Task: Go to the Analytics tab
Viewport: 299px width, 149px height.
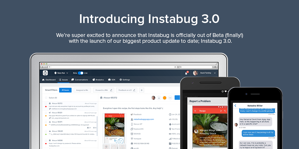Action: coord(98,80)
